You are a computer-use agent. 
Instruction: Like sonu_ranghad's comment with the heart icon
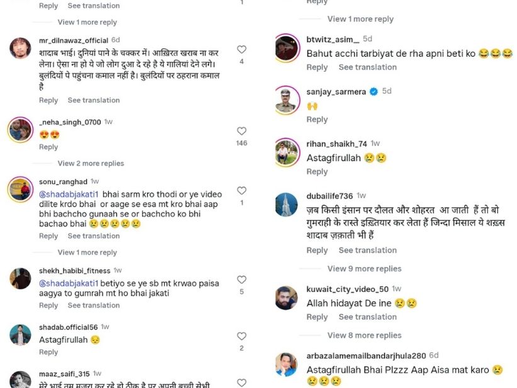pos(241,191)
